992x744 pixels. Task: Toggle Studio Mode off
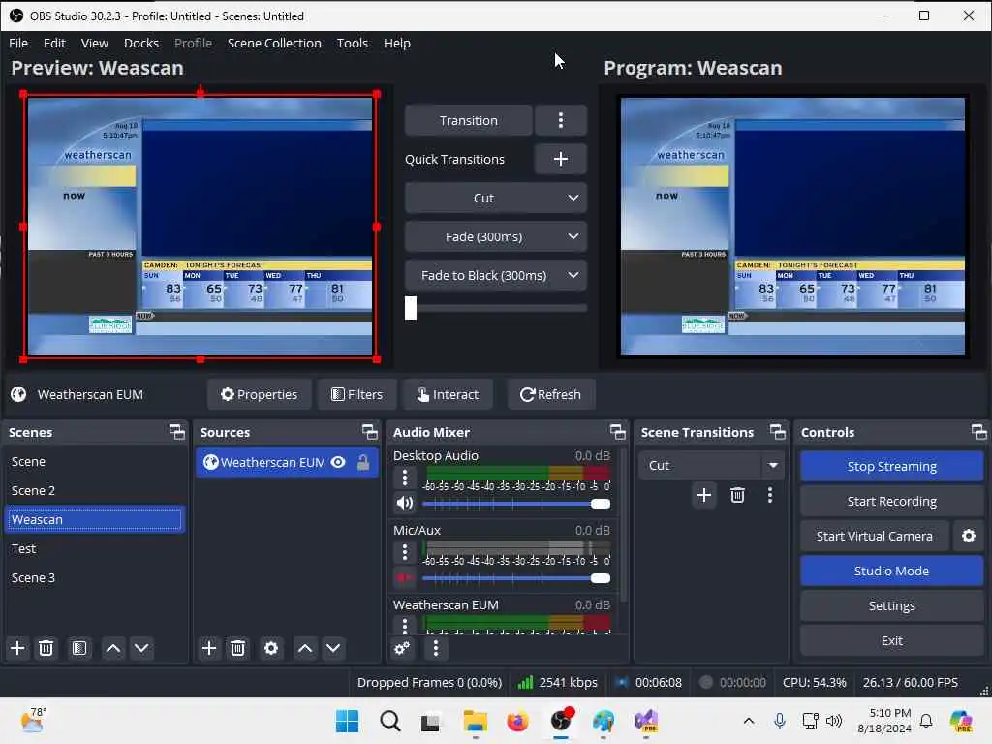coord(891,571)
